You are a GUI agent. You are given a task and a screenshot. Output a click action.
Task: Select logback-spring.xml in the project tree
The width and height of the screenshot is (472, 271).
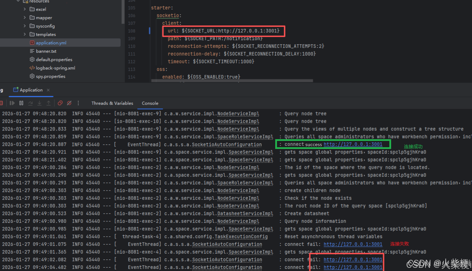[x=55, y=68]
